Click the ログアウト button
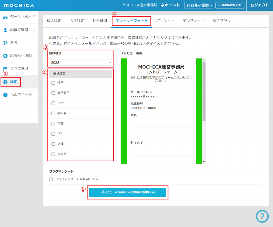Image resolution: width=273 pixels, height=227 pixels. (259, 5)
